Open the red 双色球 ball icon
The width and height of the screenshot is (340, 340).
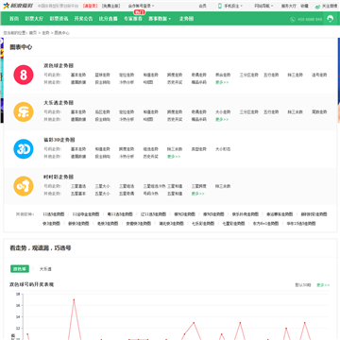[24, 75]
